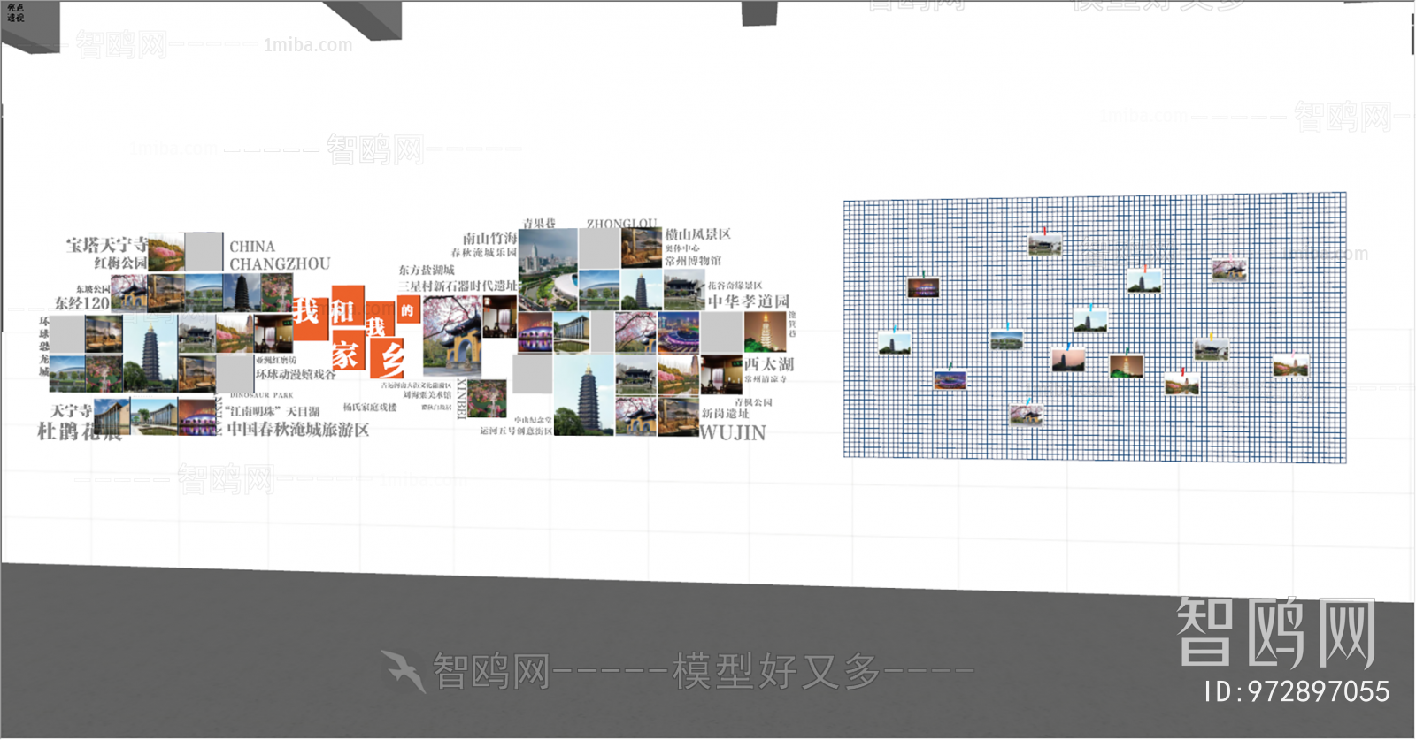Screen dimensions: 1416x740
Task: Select the 花谷奇缘景区 label
Action: (735, 286)
